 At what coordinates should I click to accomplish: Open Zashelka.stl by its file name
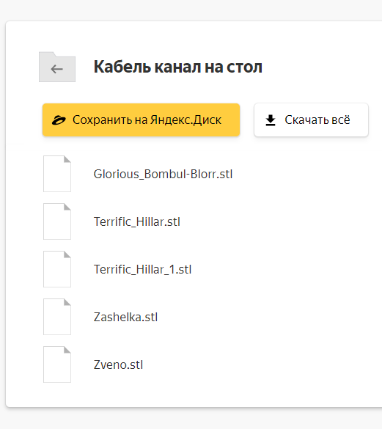(x=125, y=317)
